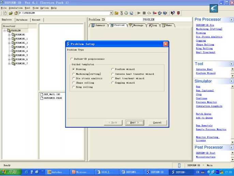The height and width of the screenshot is (176, 234).
Task: Select Deform-3D preprocessor radio button
Action: pyautogui.click(x=72, y=59)
